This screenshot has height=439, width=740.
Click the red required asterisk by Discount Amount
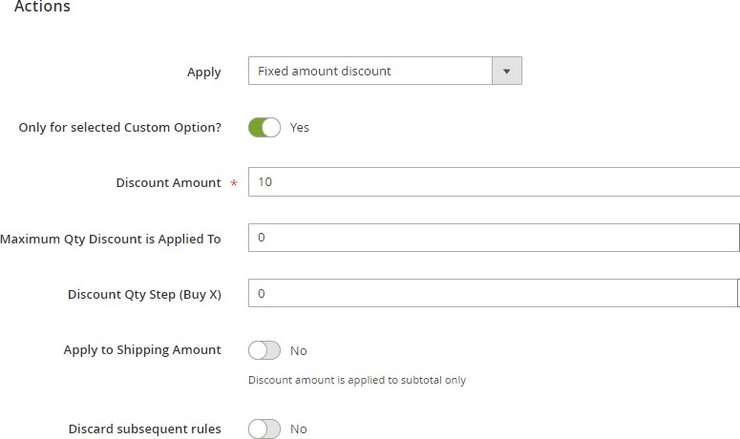click(x=234, y=183)
